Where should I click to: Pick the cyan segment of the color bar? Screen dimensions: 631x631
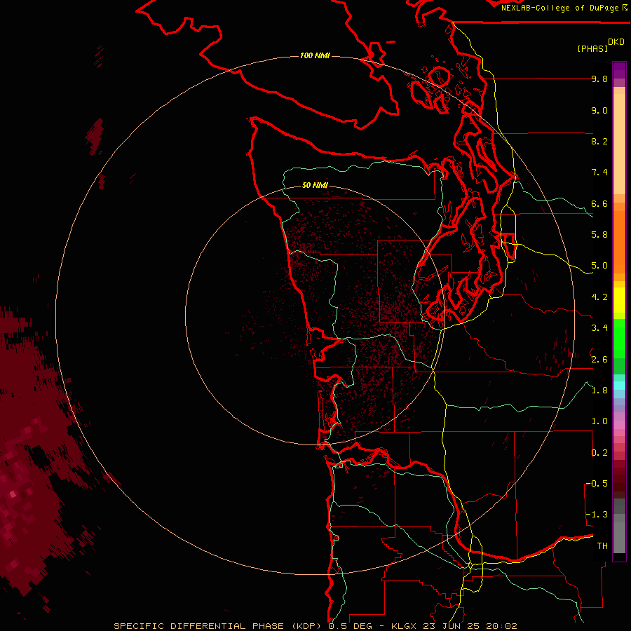pyautogui.click(x=619, y=386)
